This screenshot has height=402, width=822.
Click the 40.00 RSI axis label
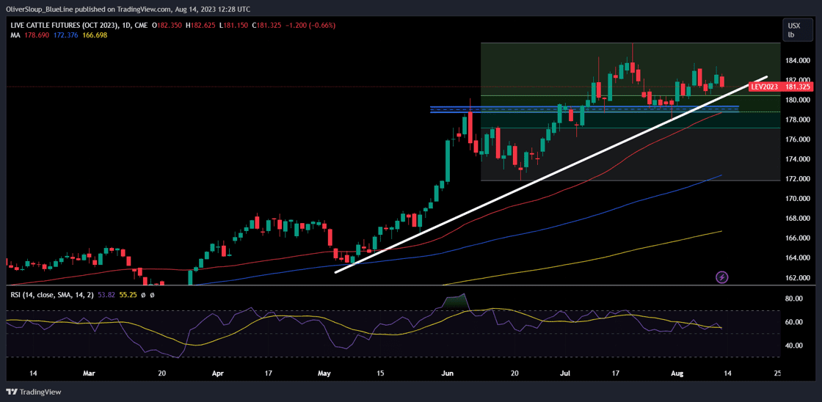pos(793,346)
